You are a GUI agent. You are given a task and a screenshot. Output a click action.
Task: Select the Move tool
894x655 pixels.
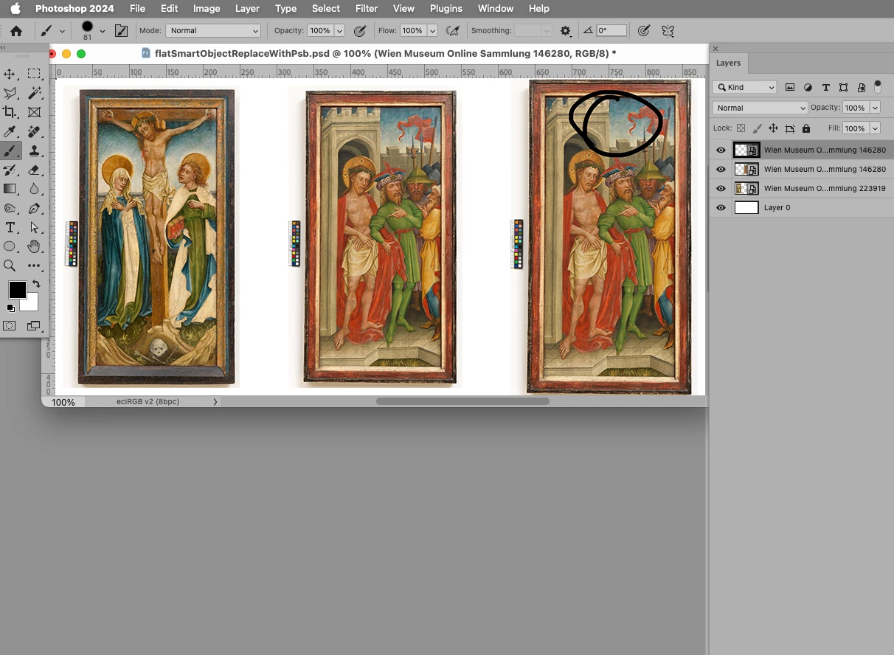[10, 74]
